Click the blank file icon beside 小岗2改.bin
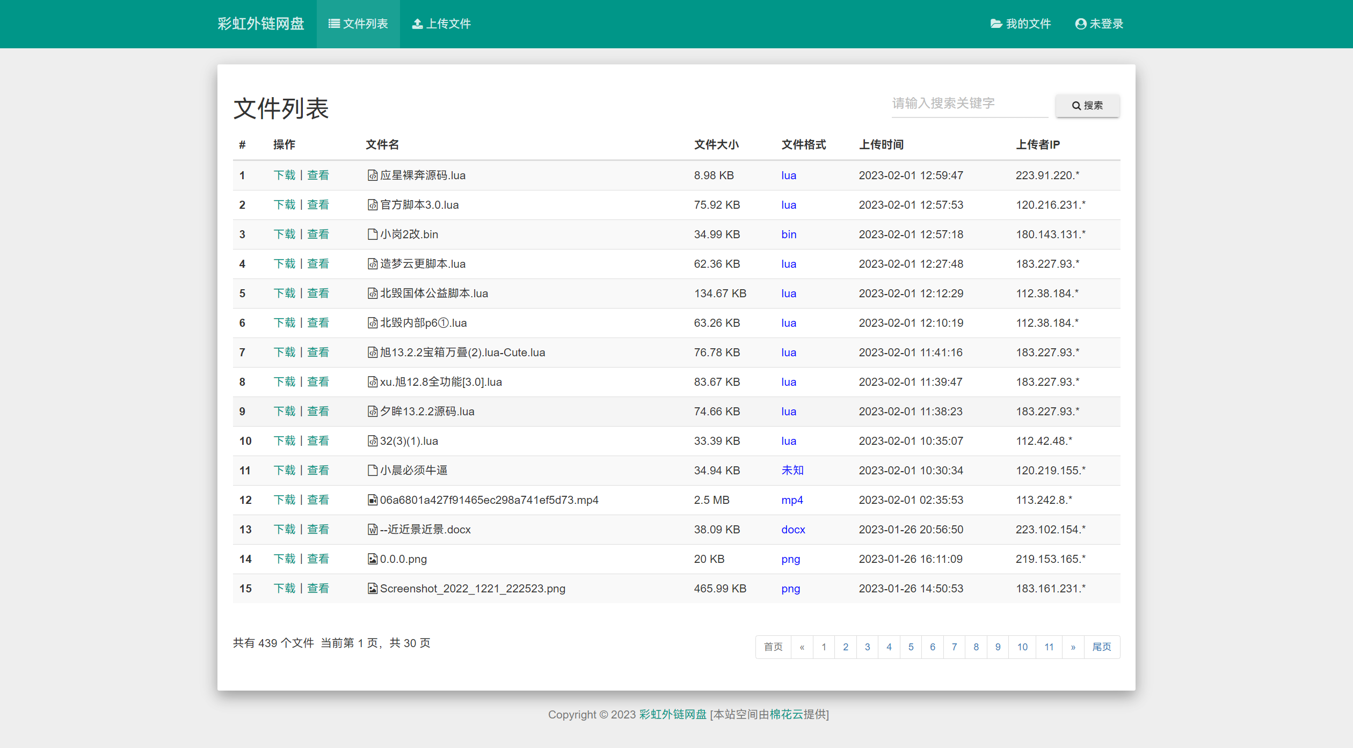Screen dimensions: 1353x748 click(x=372, y=234)
